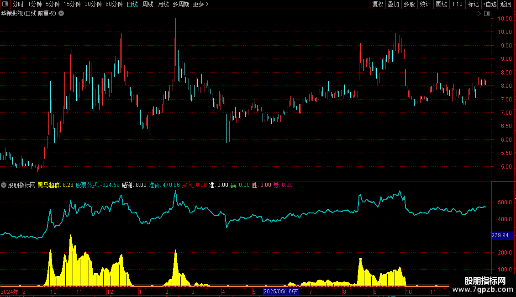Click the 复权 adjustment button
The width and height of the screenshot is (516, 297).
coord(378,4)
